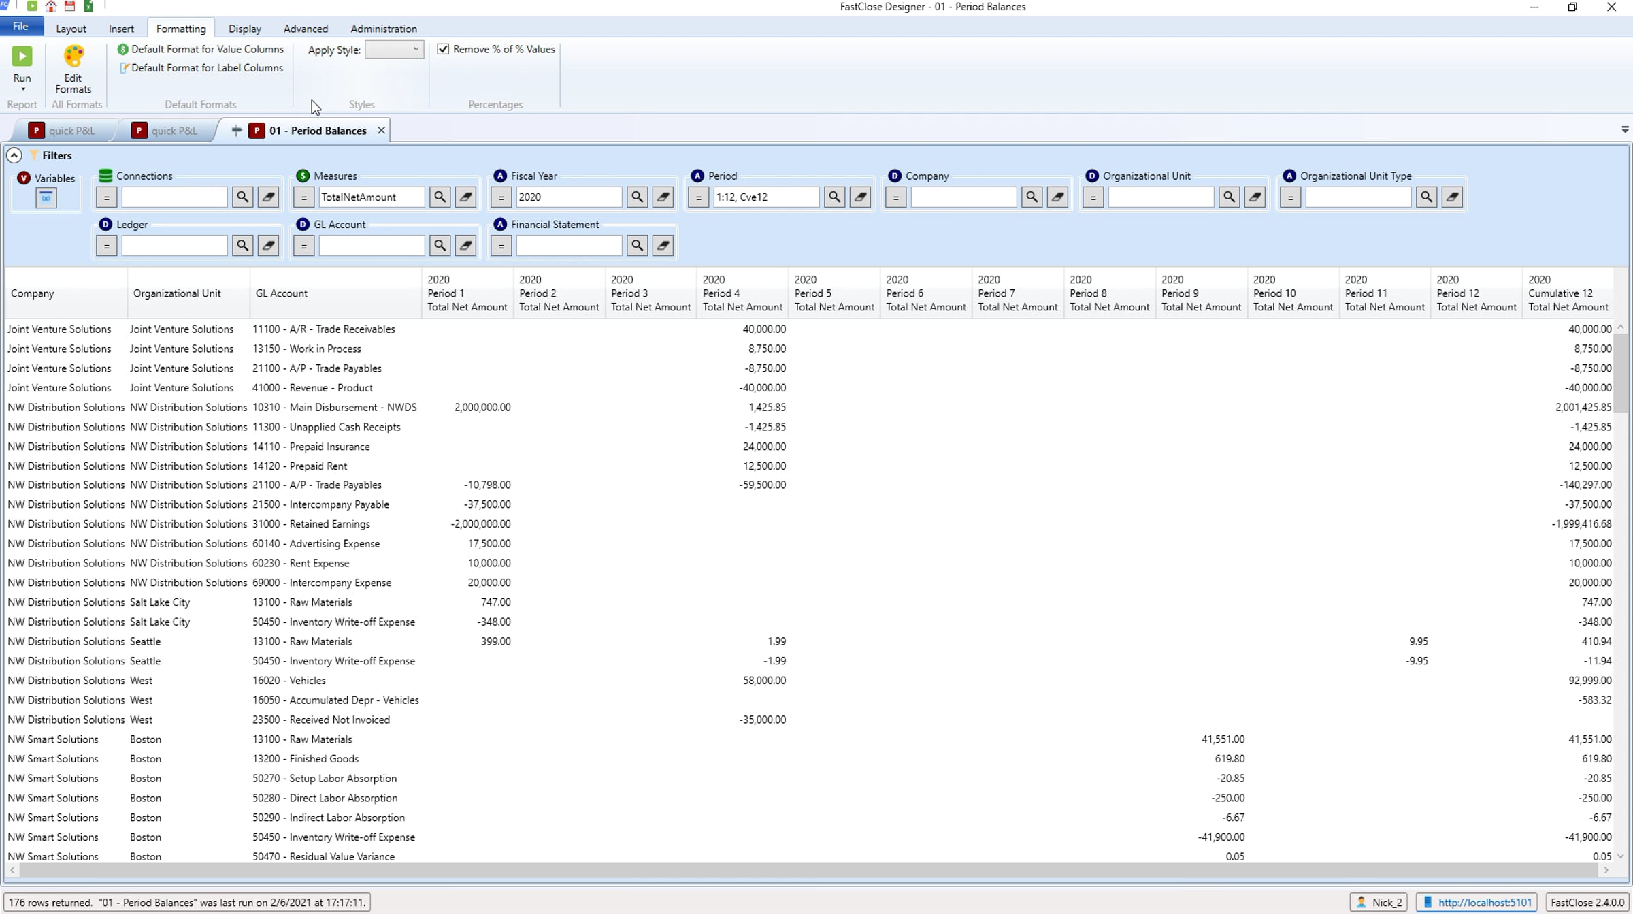Open the http://localhost:5101 link

[1484, 902]
